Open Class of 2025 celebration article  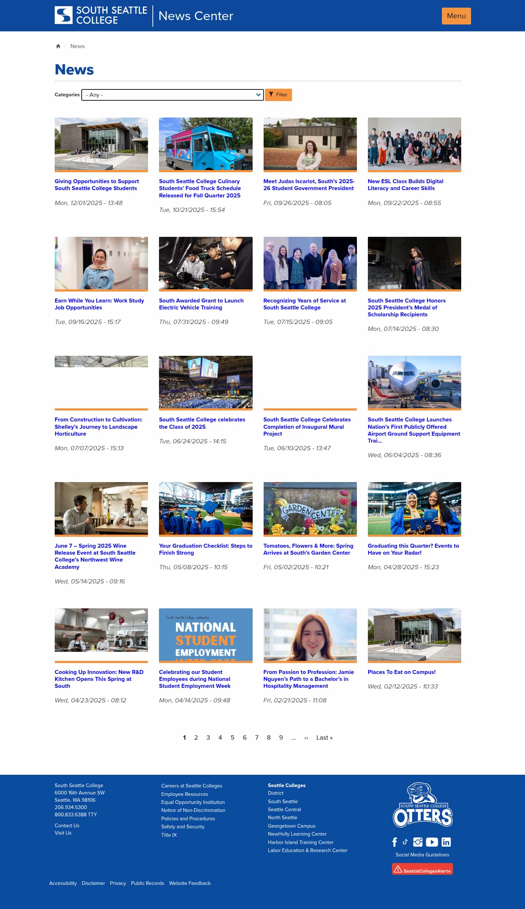pos(202,423)
